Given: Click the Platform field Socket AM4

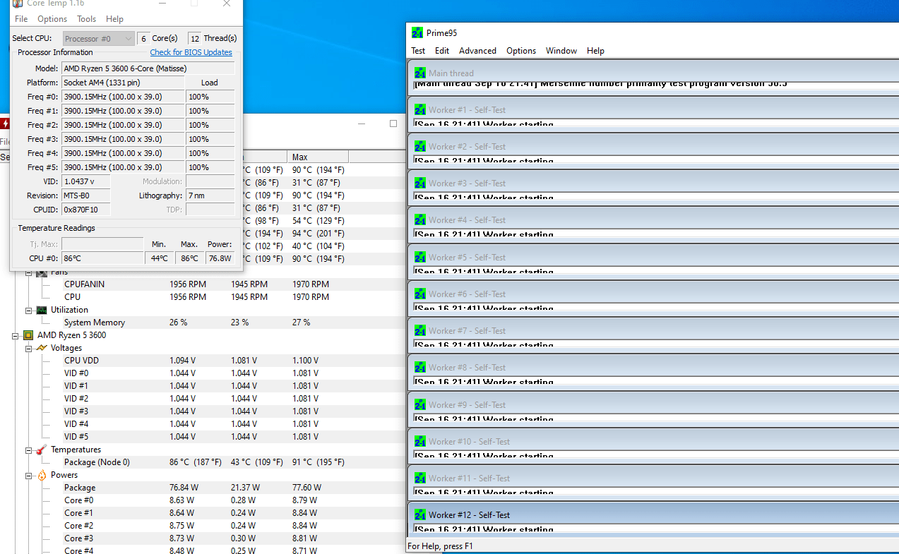Looking at the screenshot, I should (123, 83).
